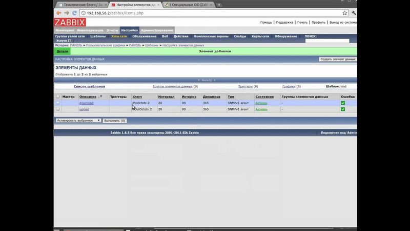The width and height of the screenshot is (410, 231).
Task: Open the Настройка menu
Action: point(130,30)
